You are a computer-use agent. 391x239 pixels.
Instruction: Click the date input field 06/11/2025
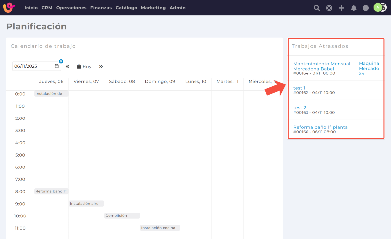32,66
